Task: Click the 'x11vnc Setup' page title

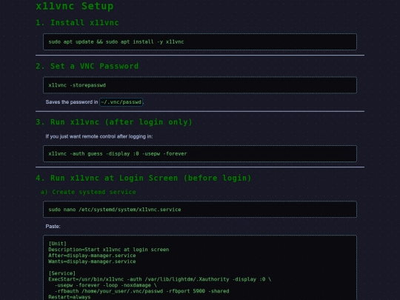Action: click(x=75, y=6)
